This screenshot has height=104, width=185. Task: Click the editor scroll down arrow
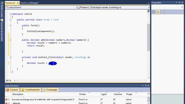(148, 78)
